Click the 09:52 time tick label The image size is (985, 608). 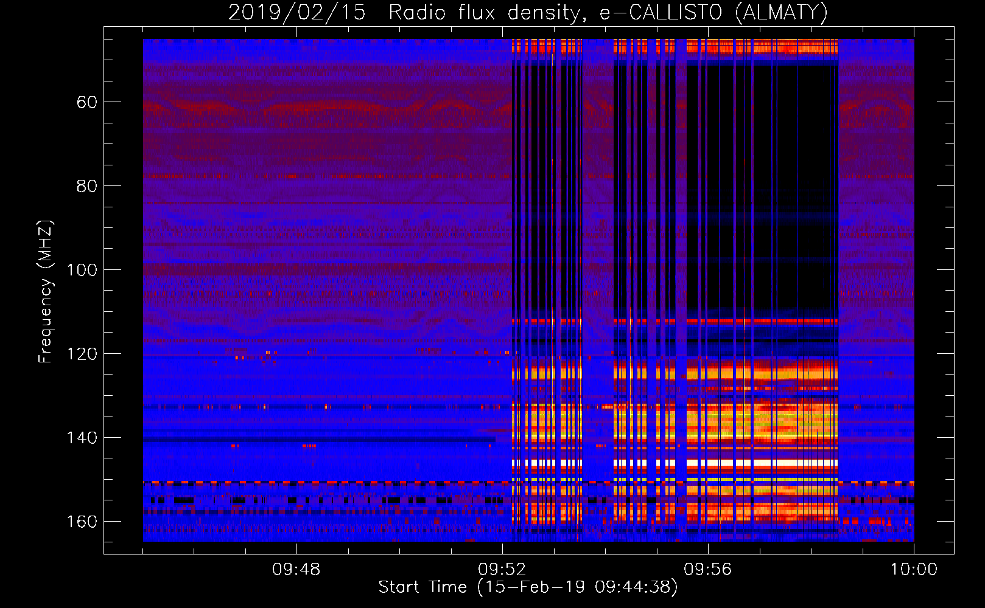502,570
